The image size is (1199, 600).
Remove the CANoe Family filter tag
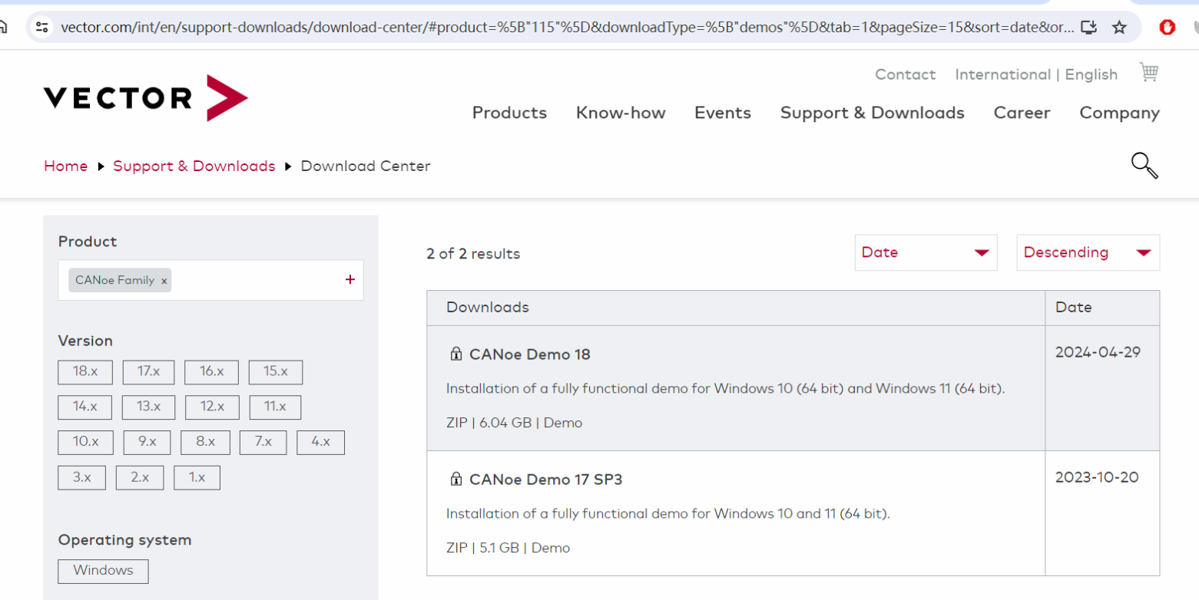pyautogui.click(x=164, y=281)
